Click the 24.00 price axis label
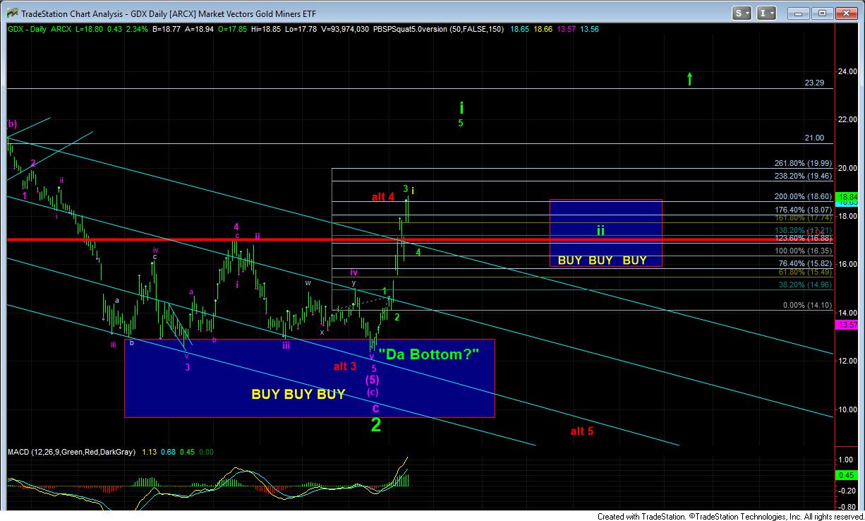This screenshot has height=521, width=865. [x=847, y=71]
